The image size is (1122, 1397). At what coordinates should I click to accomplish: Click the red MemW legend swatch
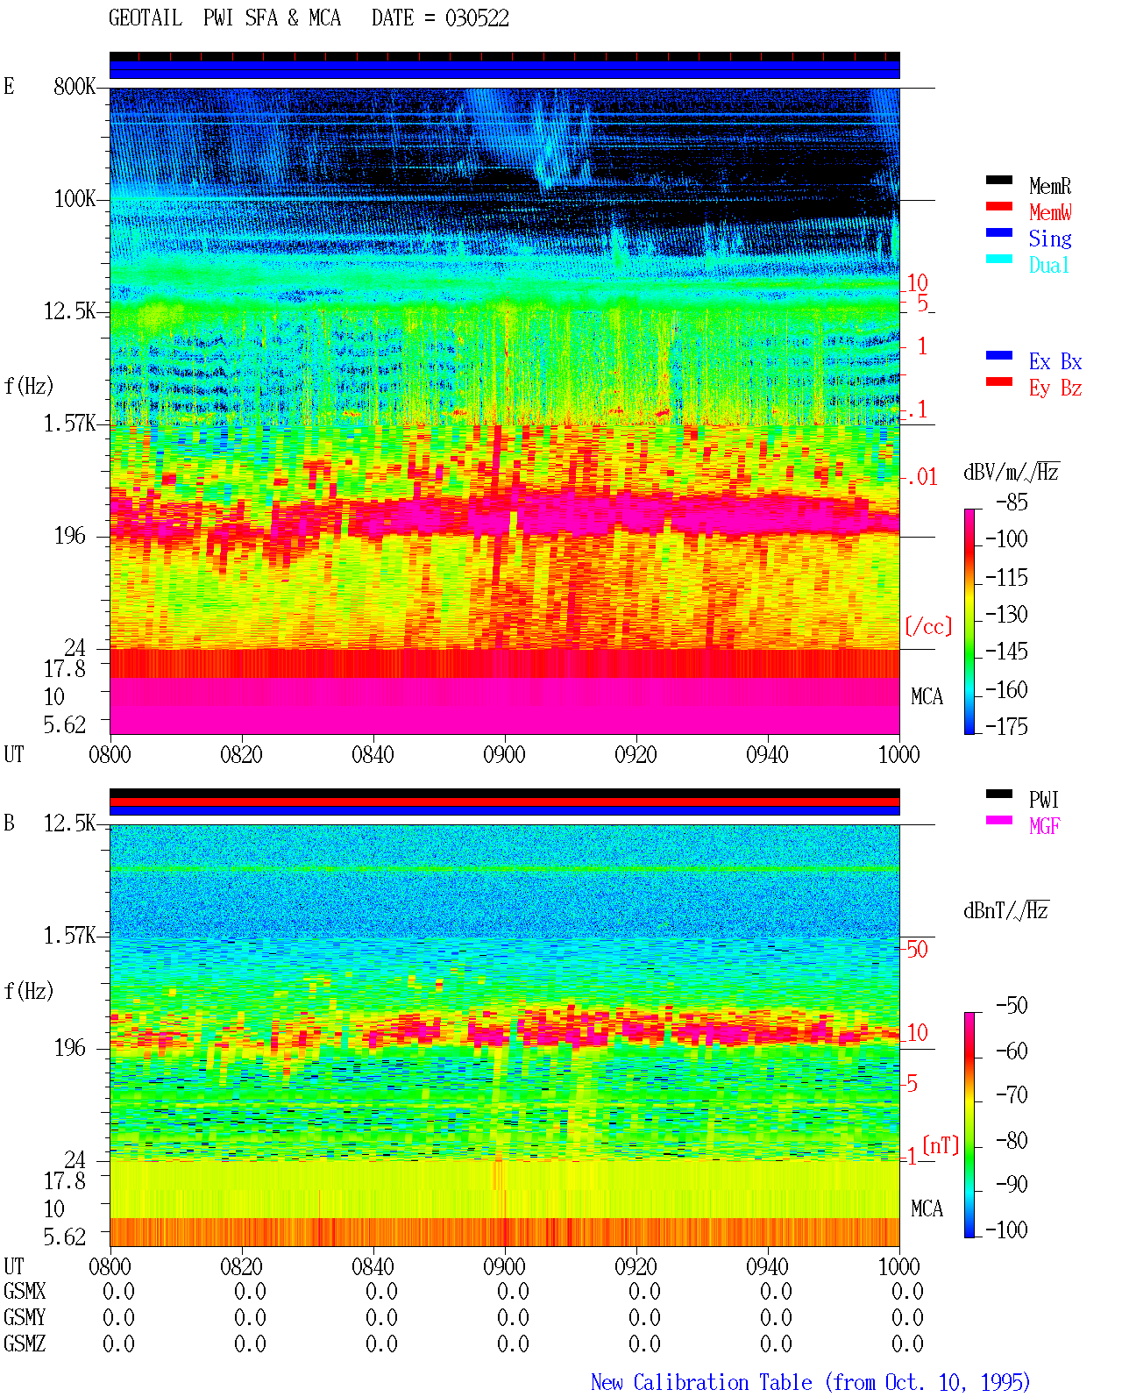tap(999, 206)
